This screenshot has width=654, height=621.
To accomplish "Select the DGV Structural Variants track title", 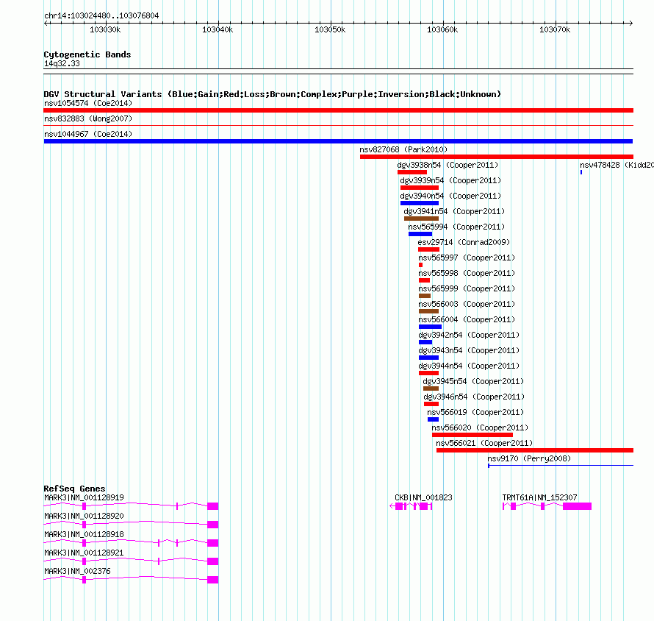I will (272, 94).
